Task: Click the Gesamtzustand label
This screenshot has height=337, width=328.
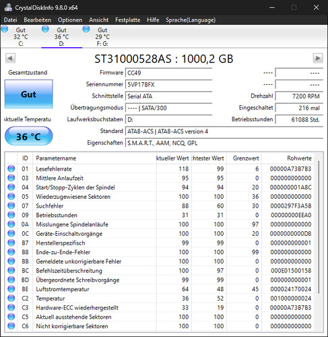Action: click(28, 73)
